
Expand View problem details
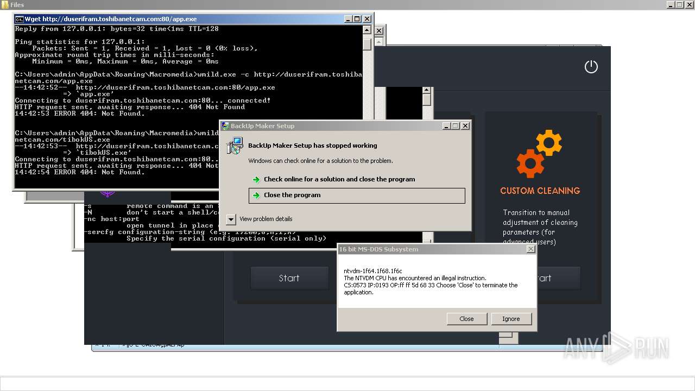231,219
